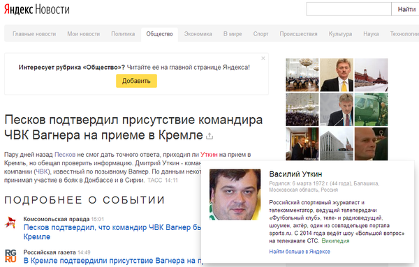Open the snowy Red Square thumbnail
419x267 pixels.
point(372,75)
